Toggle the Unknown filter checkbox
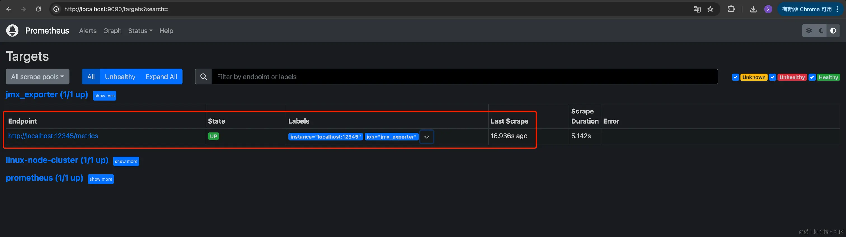The image size is (846, 237). (735, 77)
